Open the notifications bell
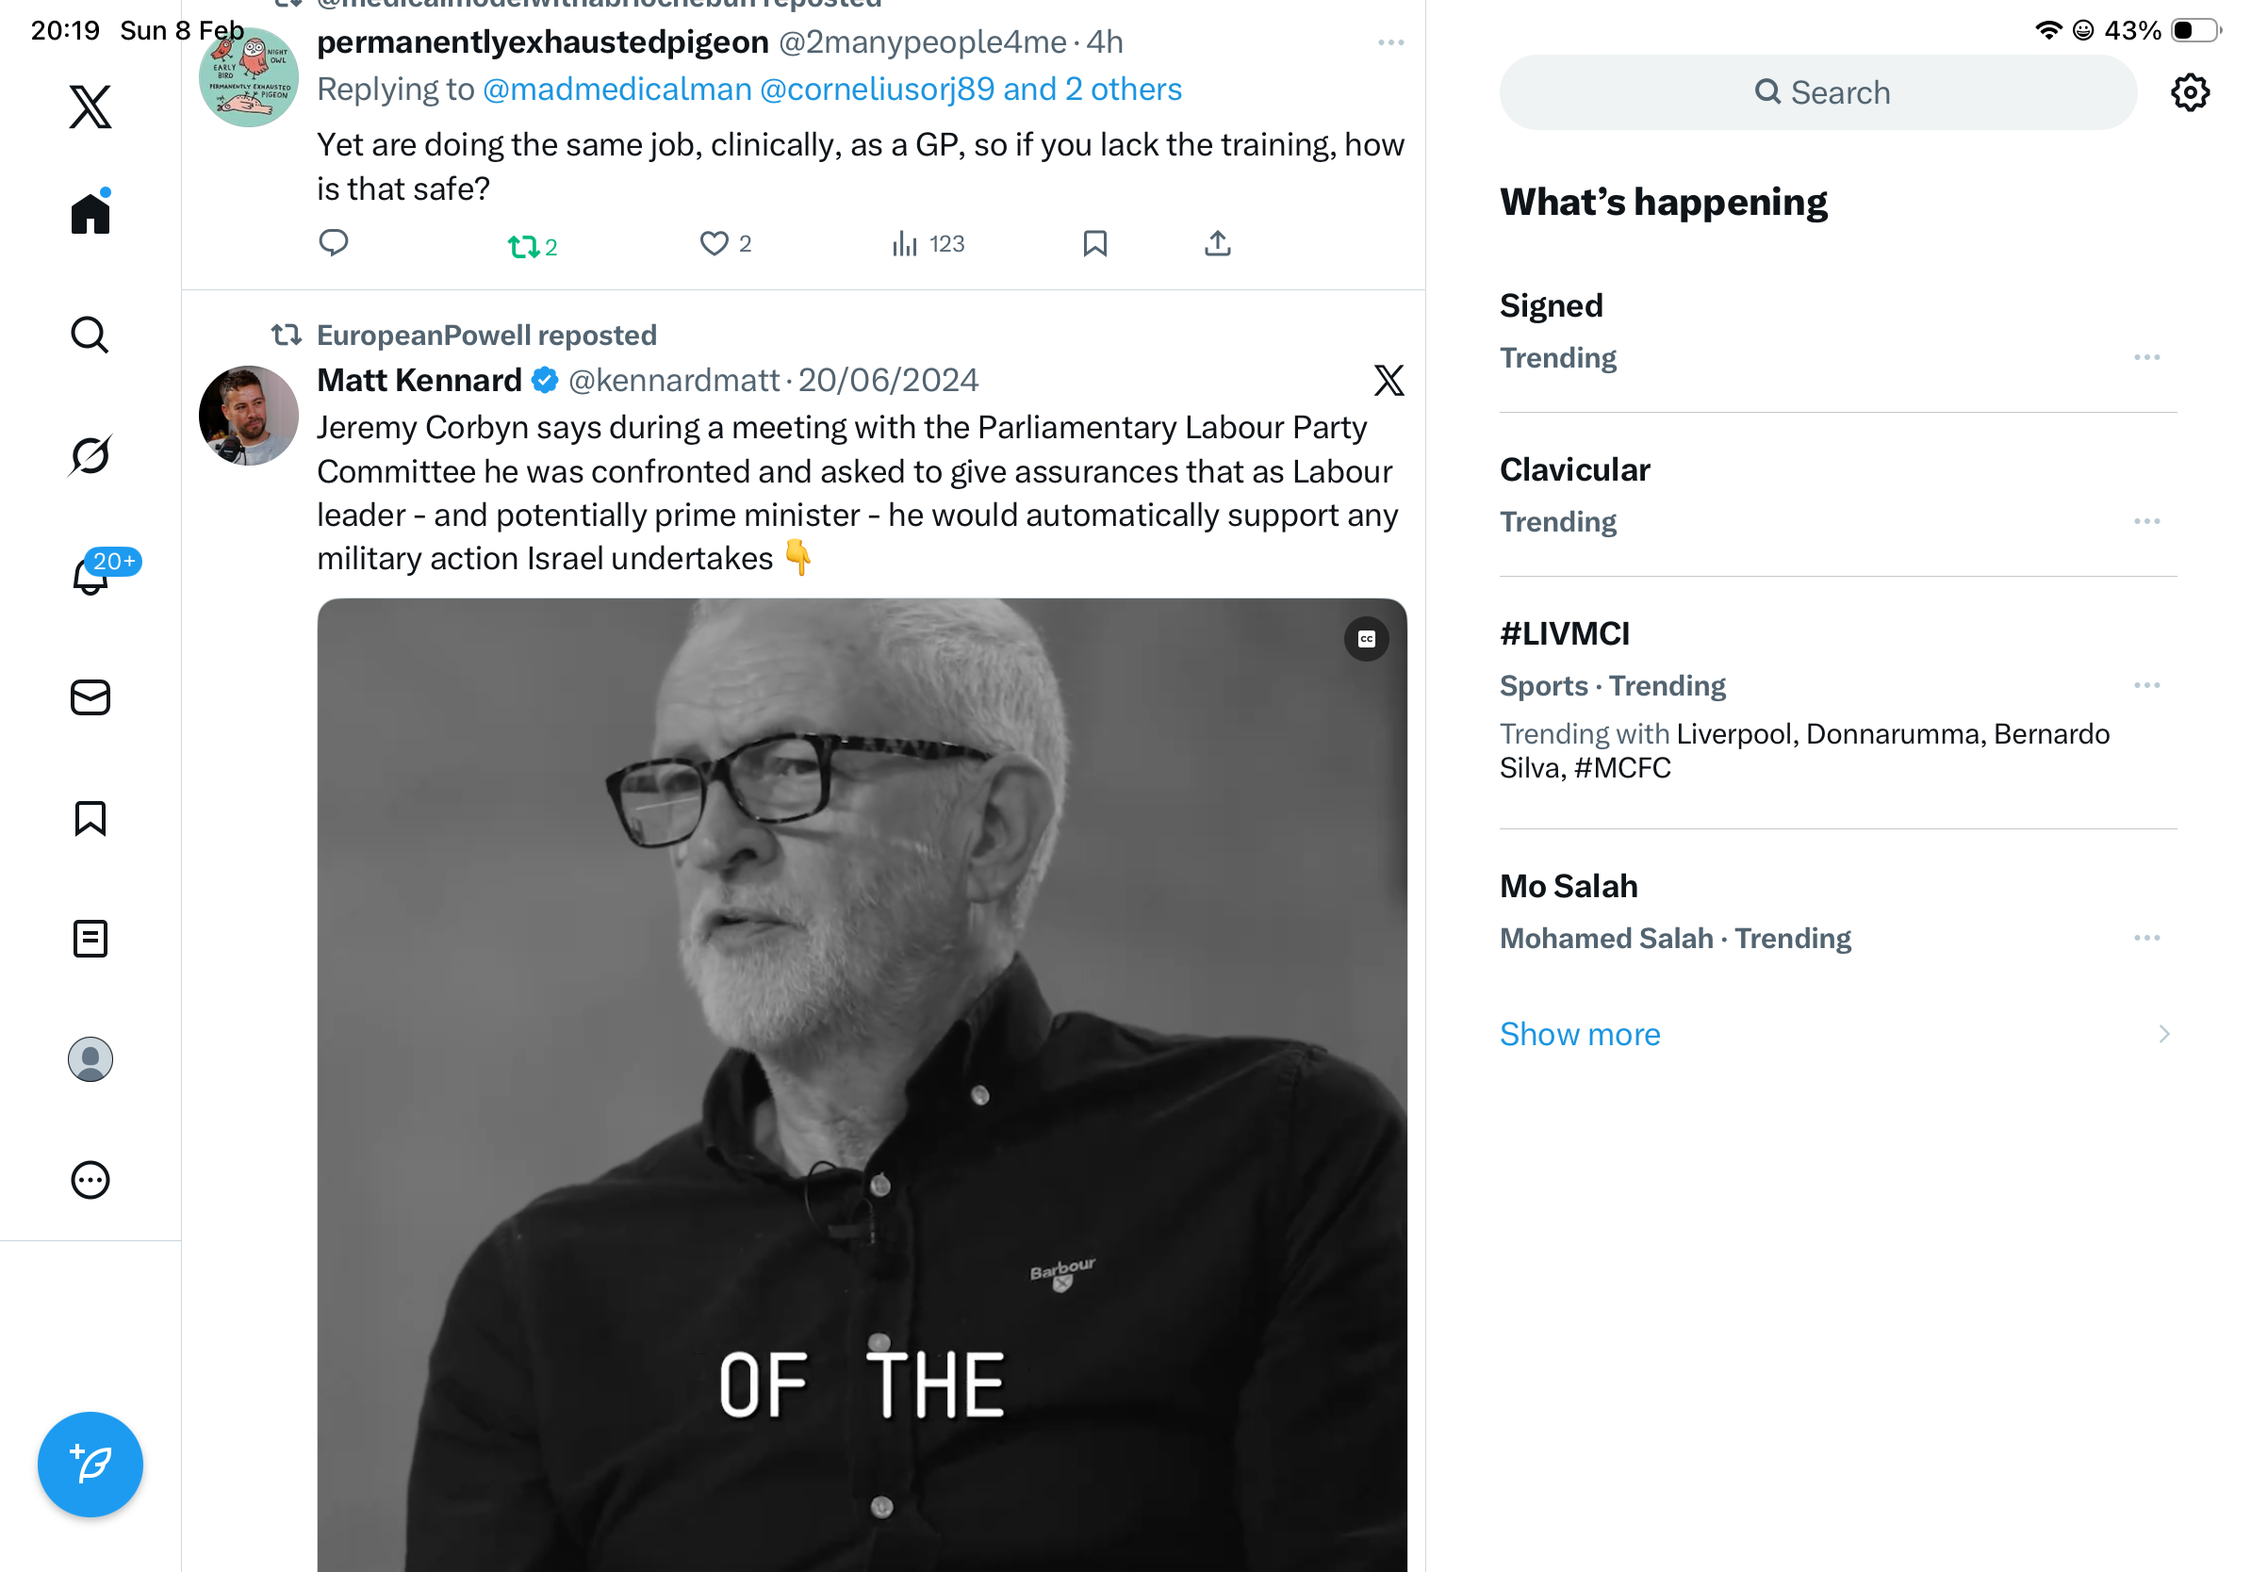 (90, 575)
